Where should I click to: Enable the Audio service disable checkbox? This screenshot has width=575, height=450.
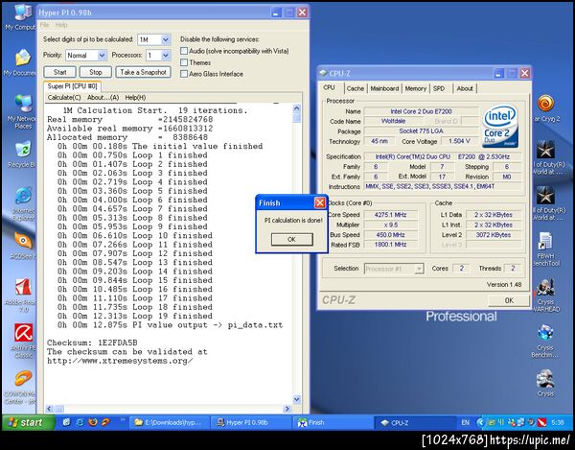(x=185, y=50)
